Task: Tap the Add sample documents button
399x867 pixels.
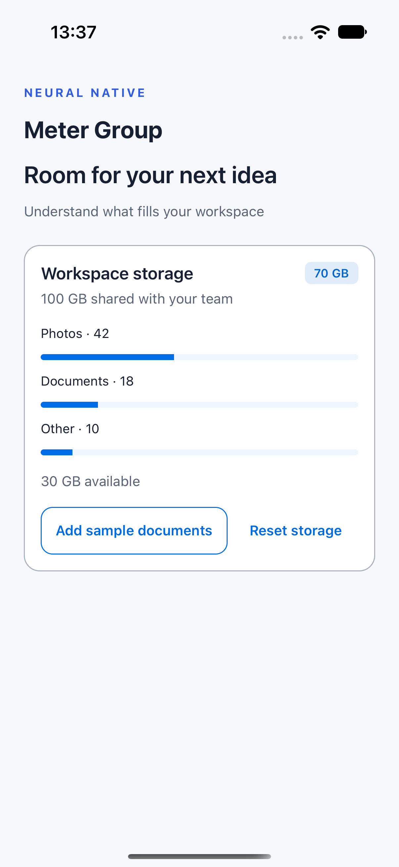Action: 134,530
